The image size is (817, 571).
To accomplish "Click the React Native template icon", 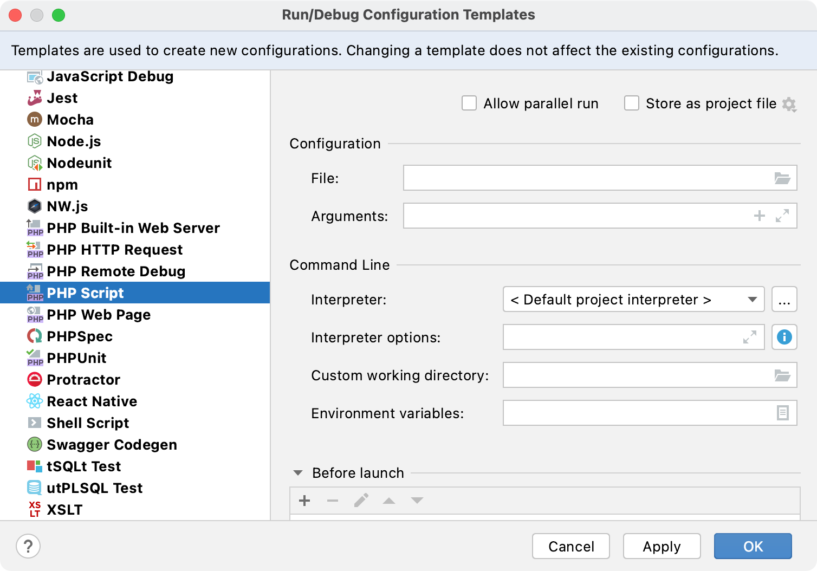I will pos(35,401).
